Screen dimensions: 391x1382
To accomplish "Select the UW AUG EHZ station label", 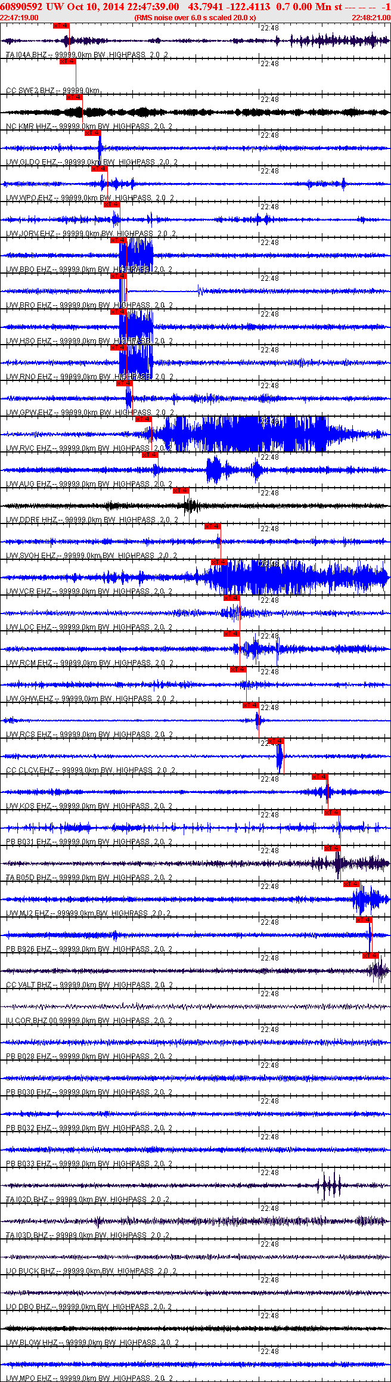I will point(29,484).
